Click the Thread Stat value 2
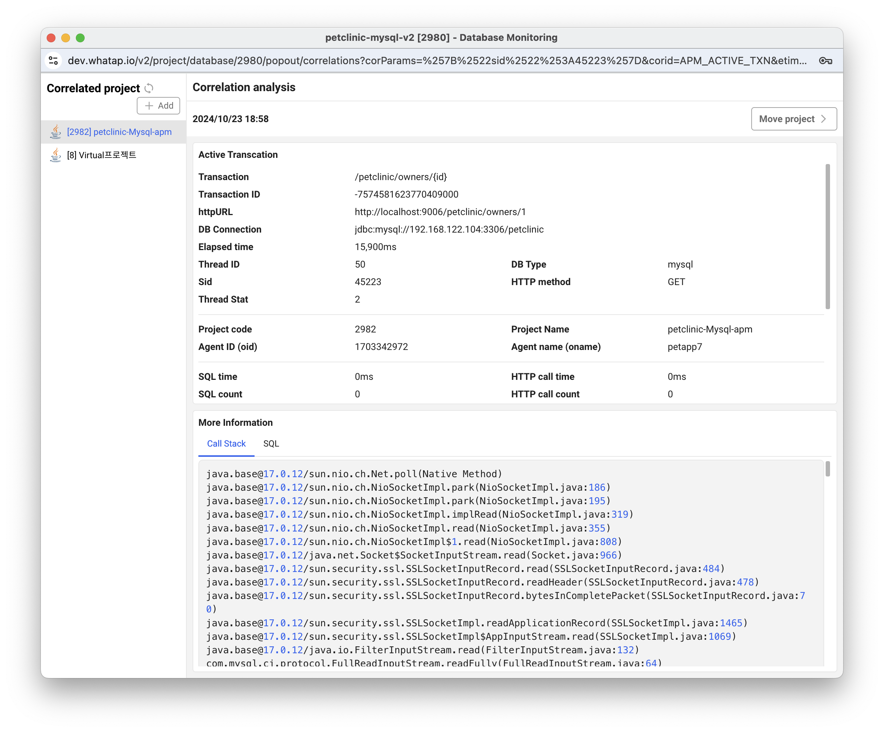884x732 pixels. tap(357, 300)
